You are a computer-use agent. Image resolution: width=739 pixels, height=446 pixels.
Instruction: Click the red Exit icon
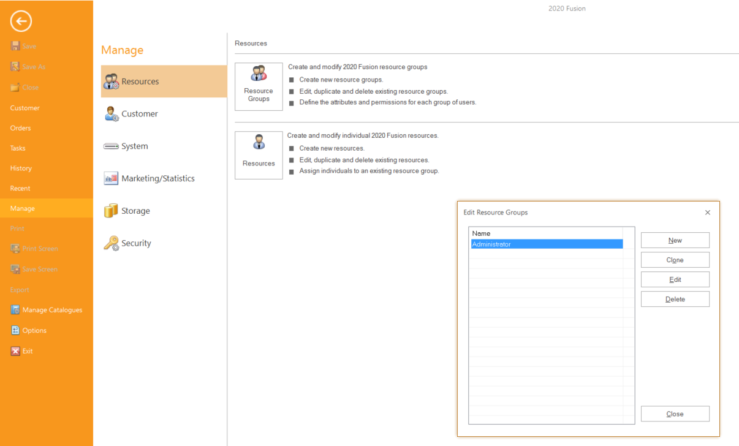point(15,351)
